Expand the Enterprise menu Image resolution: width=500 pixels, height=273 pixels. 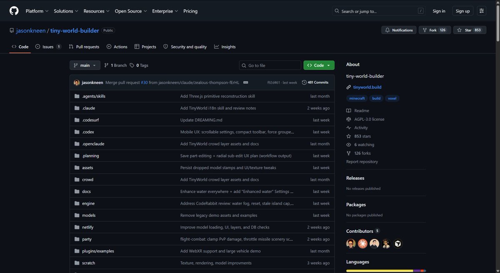(x=165, y=11)
